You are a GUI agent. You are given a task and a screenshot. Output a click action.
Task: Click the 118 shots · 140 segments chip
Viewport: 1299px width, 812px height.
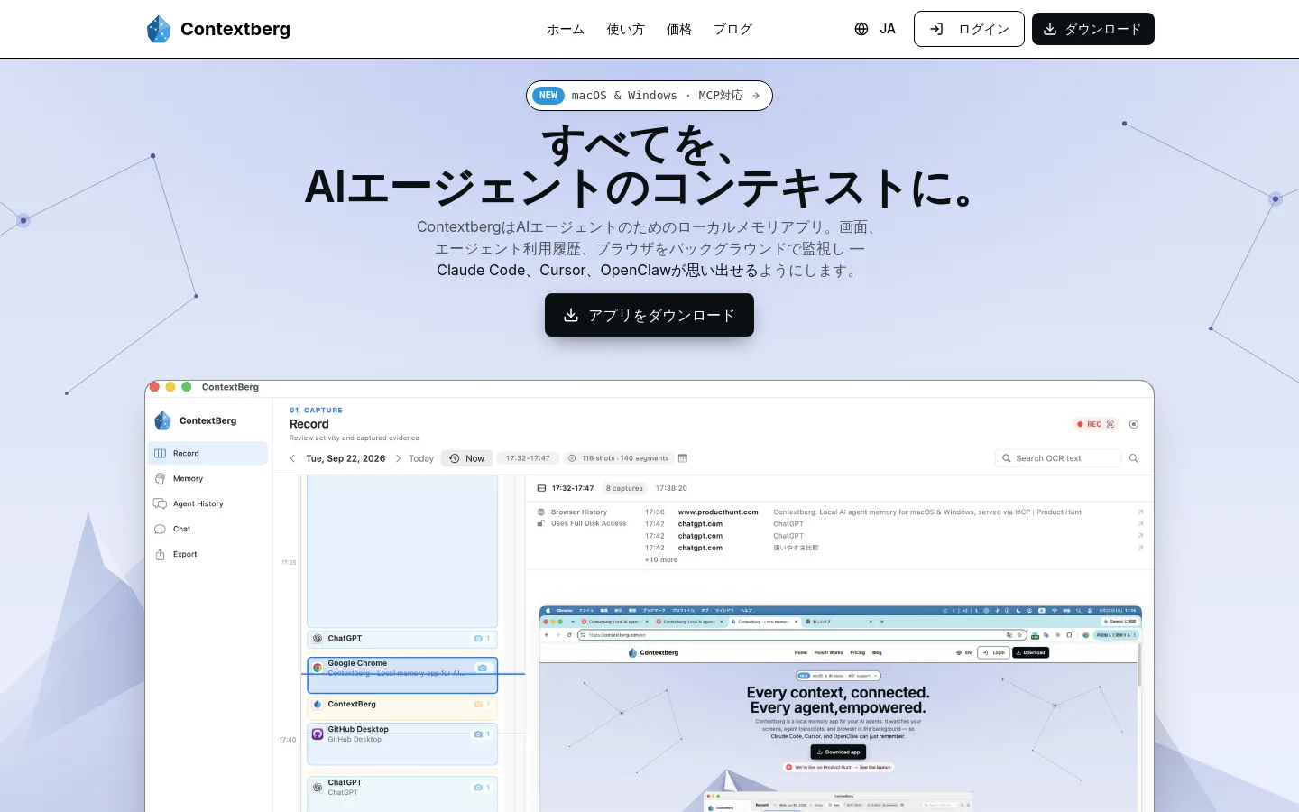619,458
